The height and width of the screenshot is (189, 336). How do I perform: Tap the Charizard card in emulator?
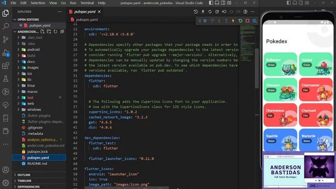(316, 115)
